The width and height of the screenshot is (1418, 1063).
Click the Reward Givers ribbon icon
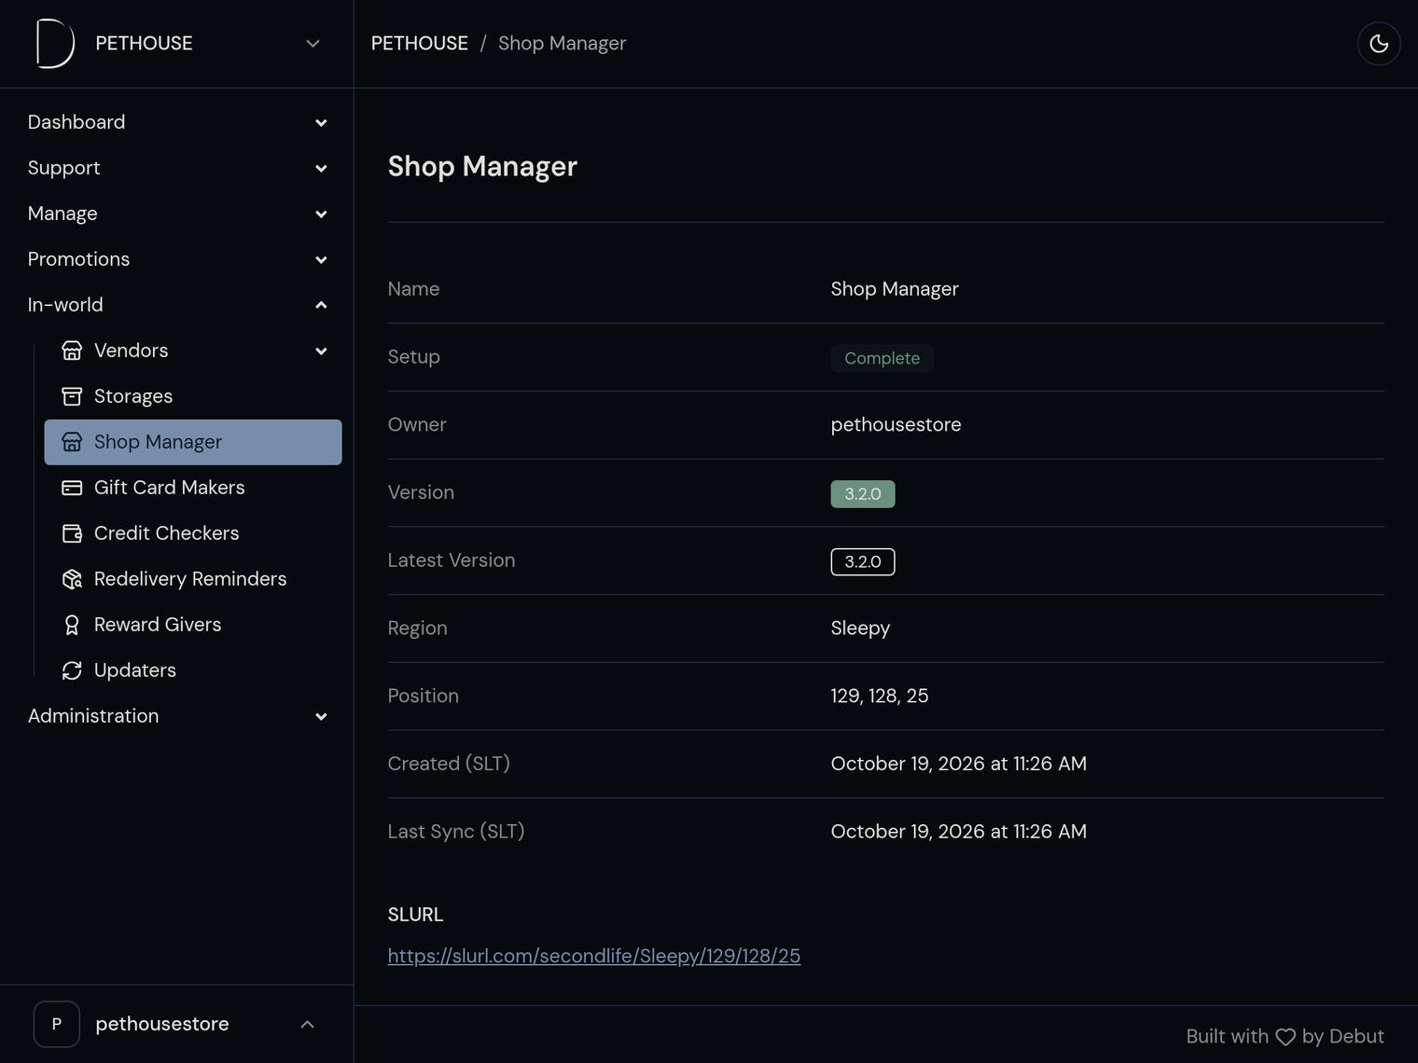[x=72, y=625]
